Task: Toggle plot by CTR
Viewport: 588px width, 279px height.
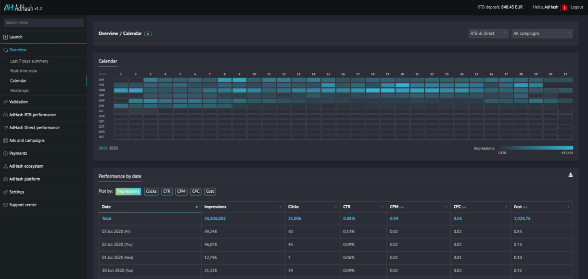Action: coord(166,191)
